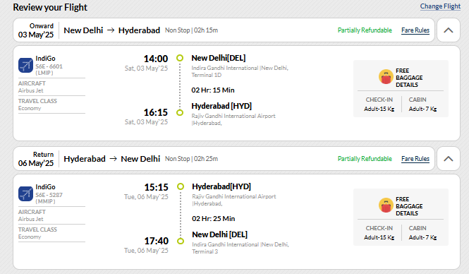The height and width of the screenshot is (274, 469).
Task: Click the New Delhi arrival circle marker at 17:40
Action: tap(181, 241)
